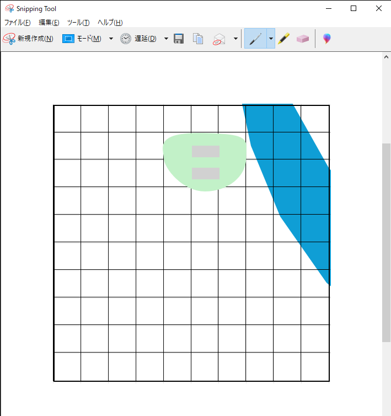This screenshot has height=416, width=391.
Task: Open the pen options dropdown arrow
Action: coord(271,39)
